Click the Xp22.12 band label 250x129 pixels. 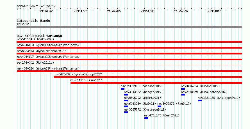click(23, 24)
